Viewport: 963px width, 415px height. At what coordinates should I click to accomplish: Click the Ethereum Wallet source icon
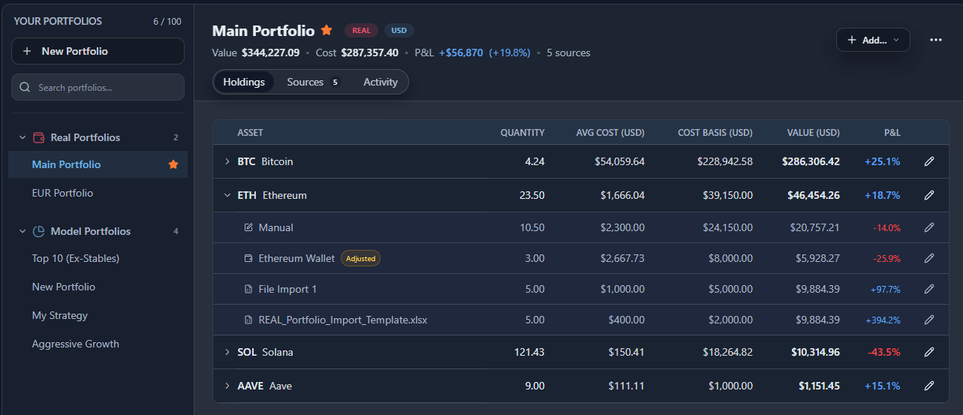point(248,258)
